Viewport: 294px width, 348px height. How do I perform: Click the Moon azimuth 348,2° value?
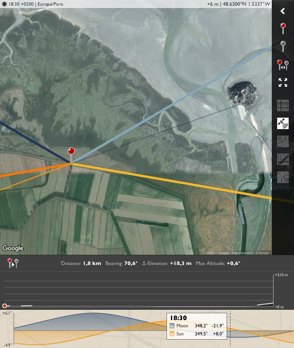201,325
